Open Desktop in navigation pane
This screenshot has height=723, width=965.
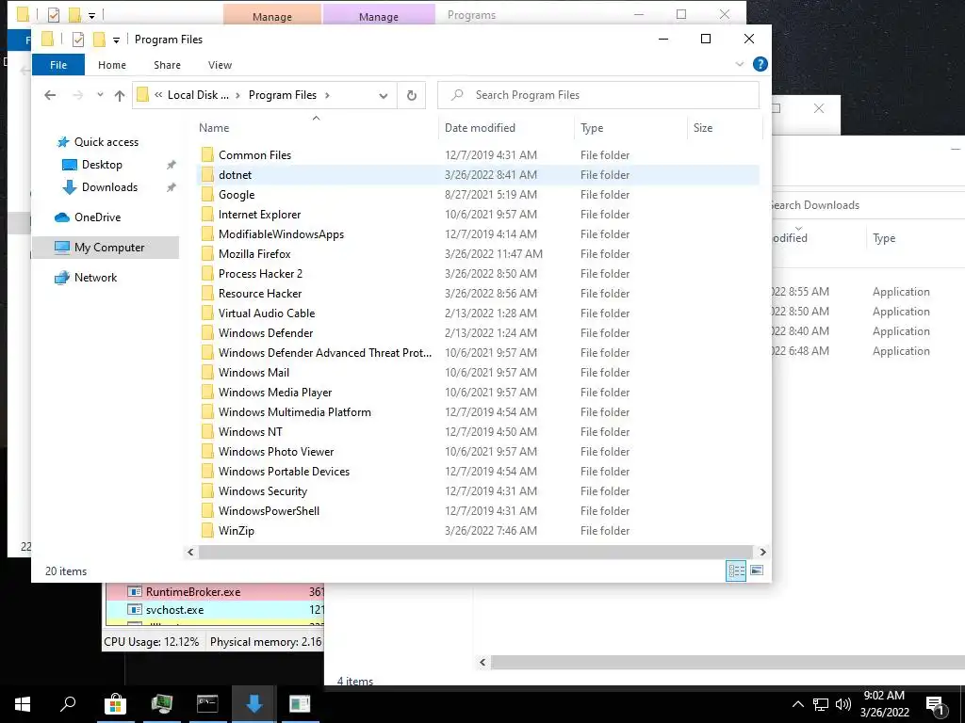[102, 165]
